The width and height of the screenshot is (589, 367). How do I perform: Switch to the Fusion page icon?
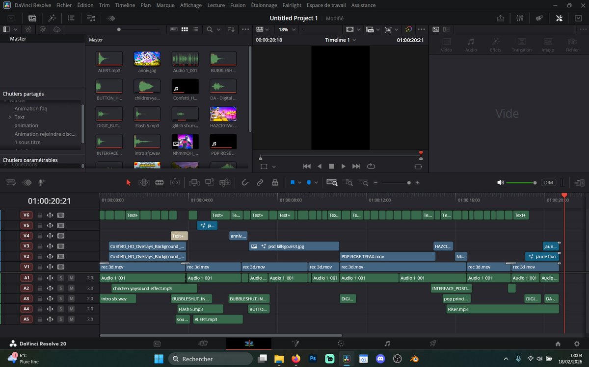coord(295,343)
